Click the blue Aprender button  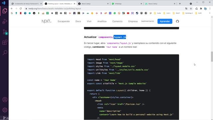165,21
